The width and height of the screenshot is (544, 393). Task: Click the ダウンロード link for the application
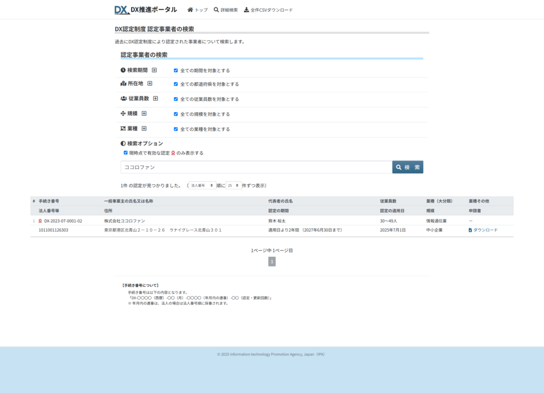point(483,230)
